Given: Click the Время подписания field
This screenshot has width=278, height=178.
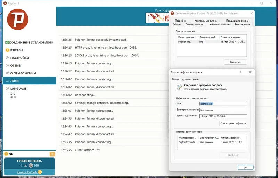Looking at the screenshot, I should click(223, 116).
